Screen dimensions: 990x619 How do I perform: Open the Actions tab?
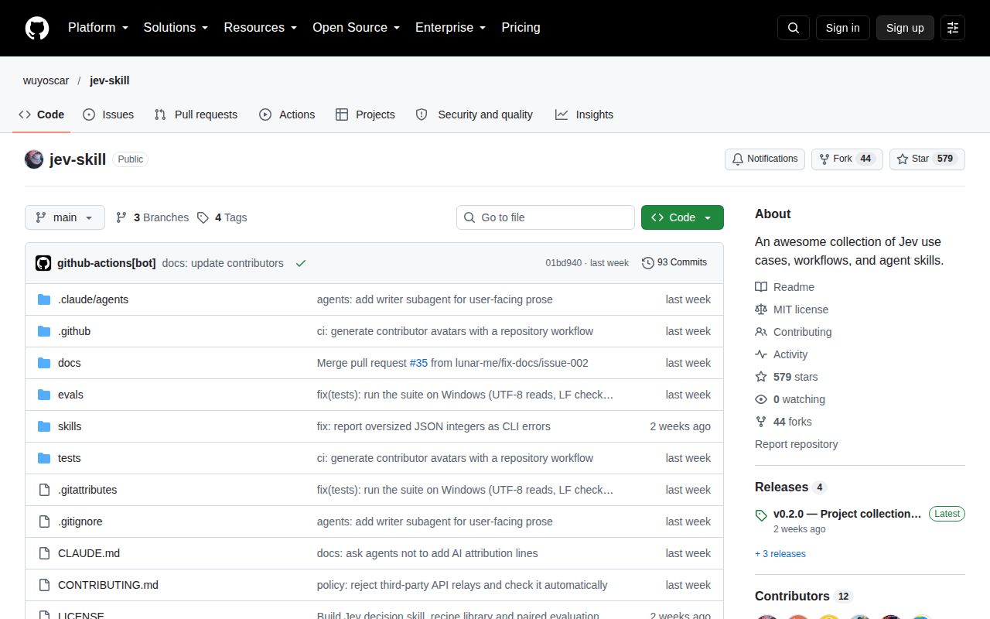click(x=287, y=115)
